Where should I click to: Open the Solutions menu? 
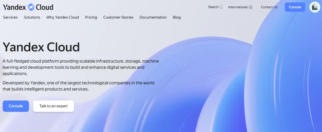(32, 17)
